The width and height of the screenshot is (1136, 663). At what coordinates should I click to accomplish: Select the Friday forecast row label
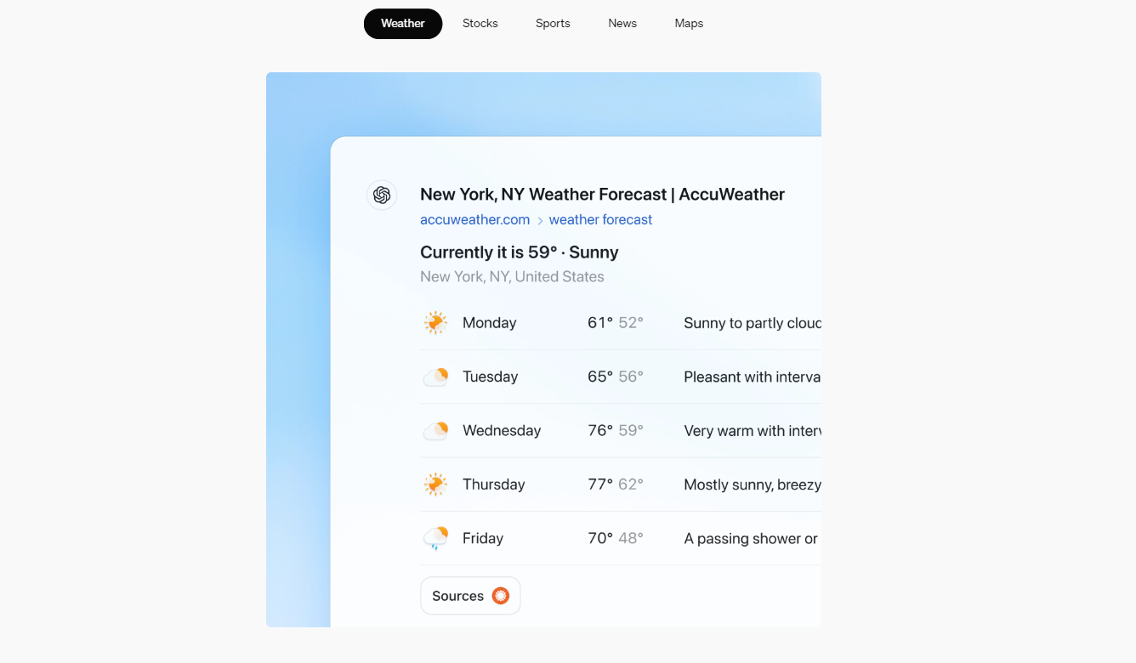click(483, 538)
